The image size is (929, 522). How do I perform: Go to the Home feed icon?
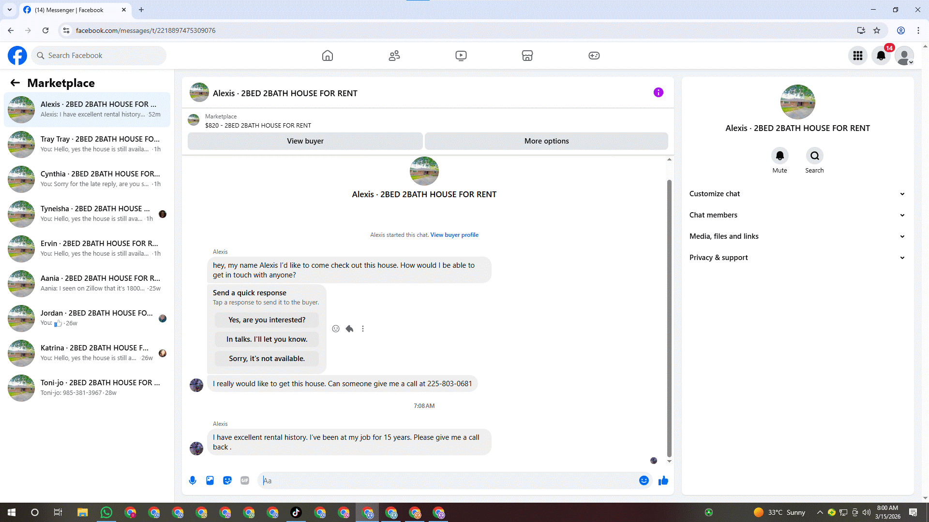click(x=328, y=56)
